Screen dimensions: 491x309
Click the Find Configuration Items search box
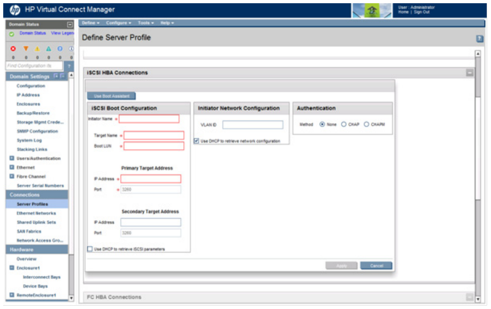click(34, 66)
